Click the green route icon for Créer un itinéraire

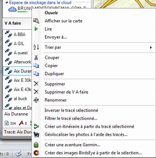pos(36,127)
